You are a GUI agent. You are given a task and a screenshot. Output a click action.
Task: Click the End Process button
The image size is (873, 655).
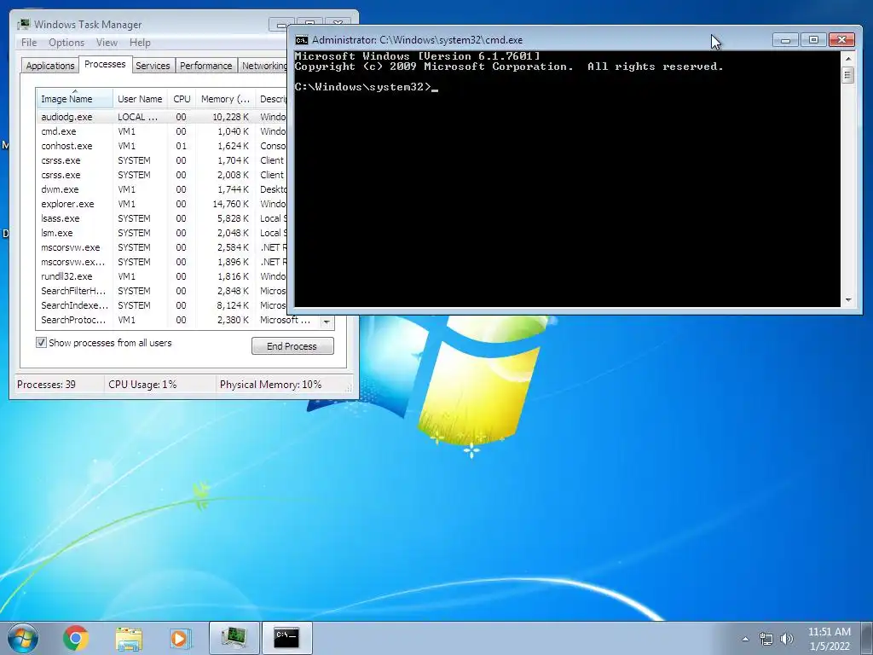(x=292, y=346)
